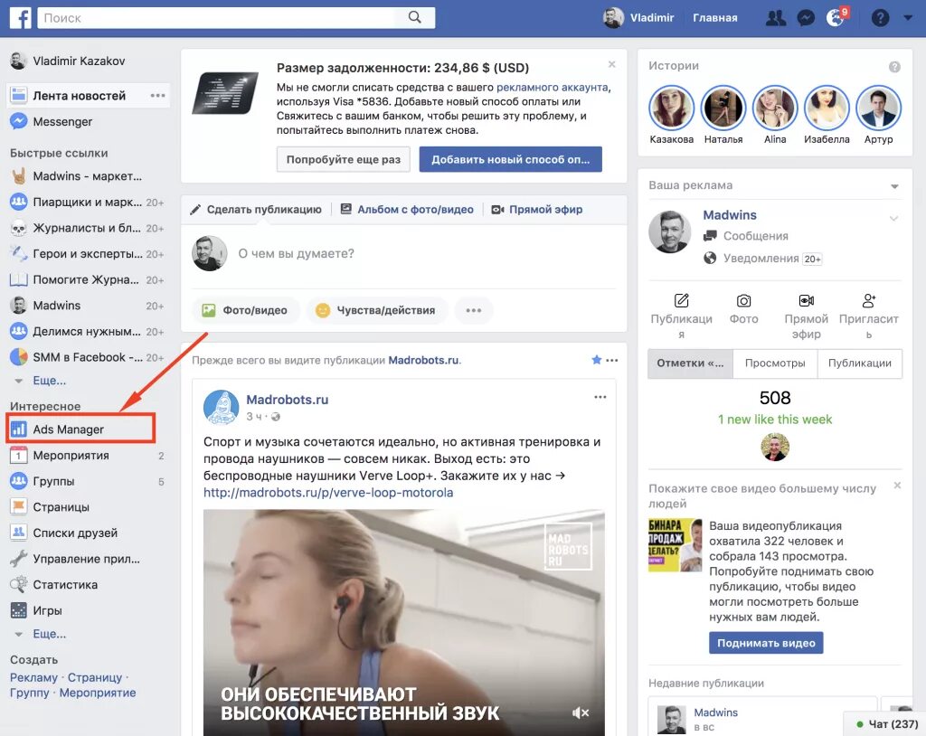The height and width of the screenshot is (736, 926).
Task: Click Добавить новый способ оп... button
Action: (x=510, y=159)
